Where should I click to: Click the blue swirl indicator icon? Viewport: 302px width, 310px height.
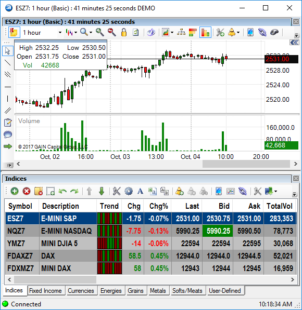tap(151, 32)
